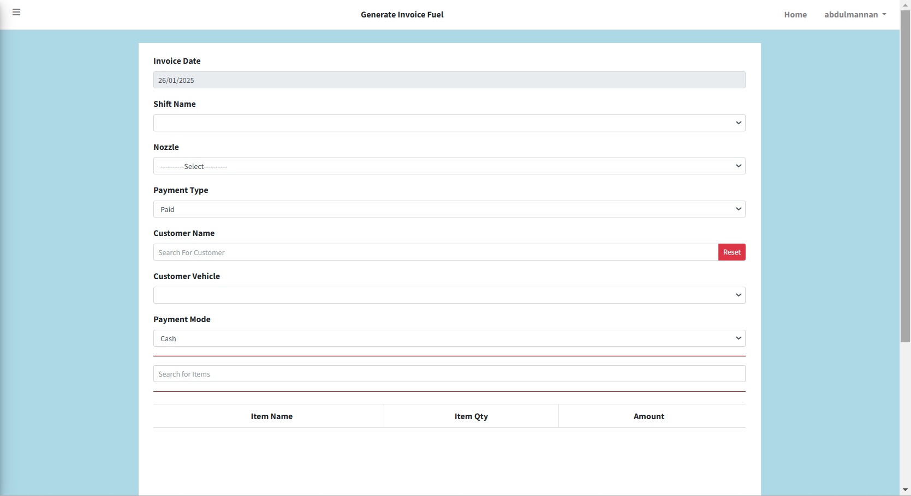Viewport: 911px width, 496px height.
Task: Click the Invoice Date field
Action: tap(449, 80)
